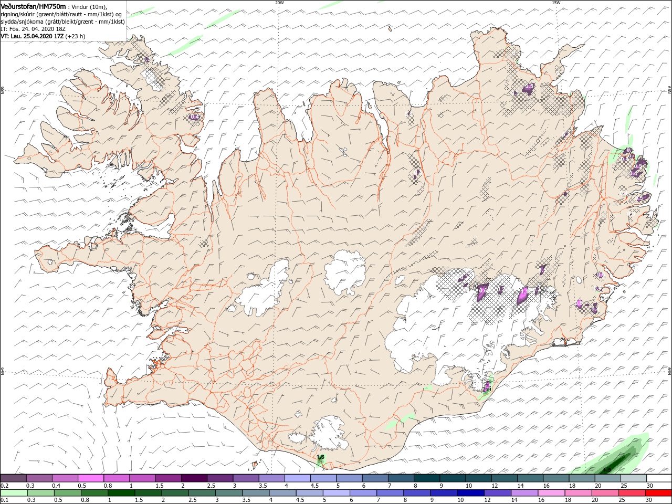Click the 'slydda/snjókoma' legend description line
The image size is (672, 504).
pos(62,22)
